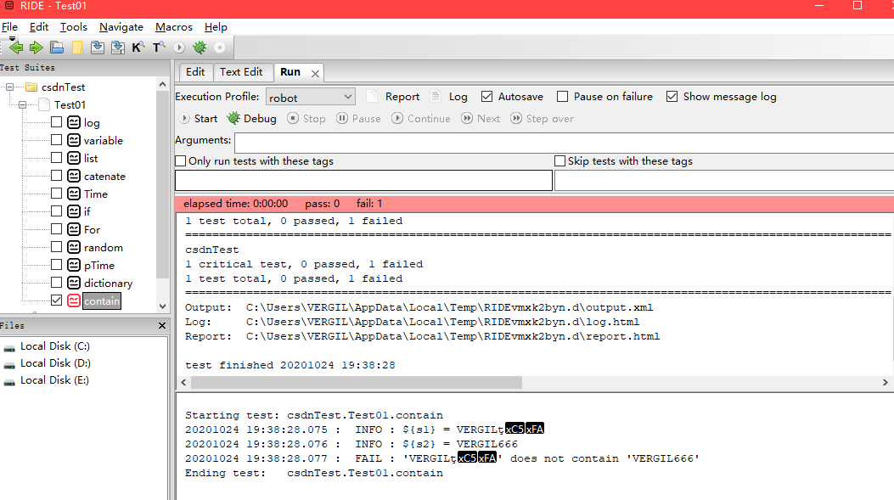Image resolution: width=894 pixels, height=500 pixels.
Task: Toggle Show message log checkbox
Action: coord(672,97)
